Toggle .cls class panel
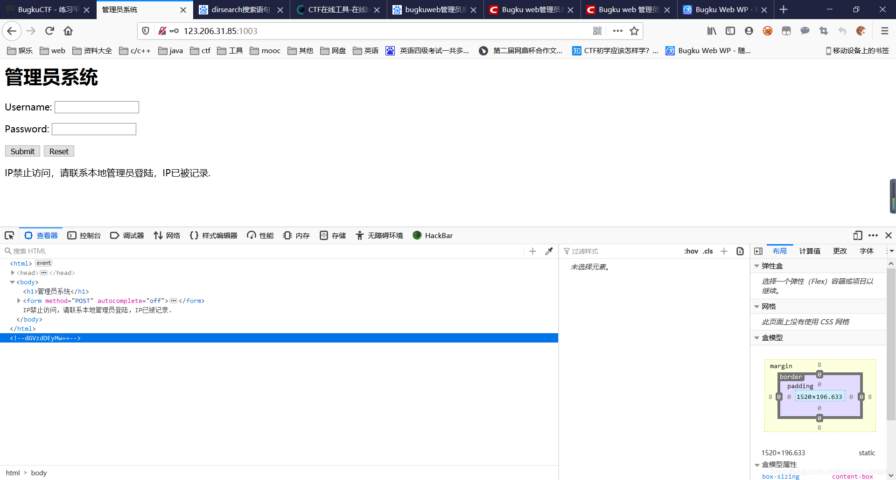This screenshot has height=480, width=896. pos(708,251)
